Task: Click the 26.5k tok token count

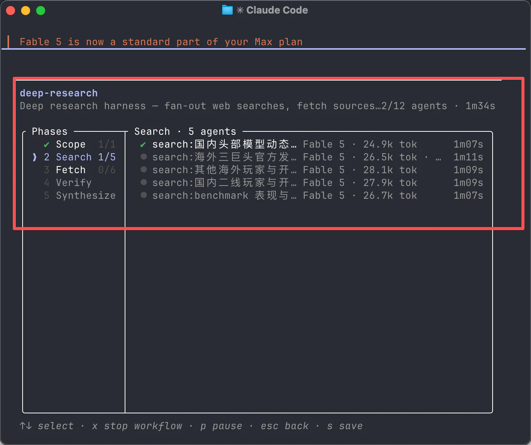Action: (390, 157)
